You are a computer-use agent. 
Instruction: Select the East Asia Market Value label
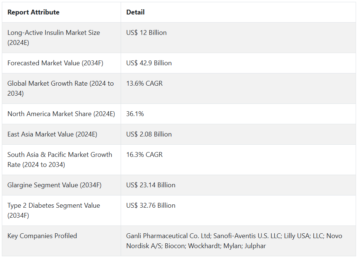tap(52, 134)
